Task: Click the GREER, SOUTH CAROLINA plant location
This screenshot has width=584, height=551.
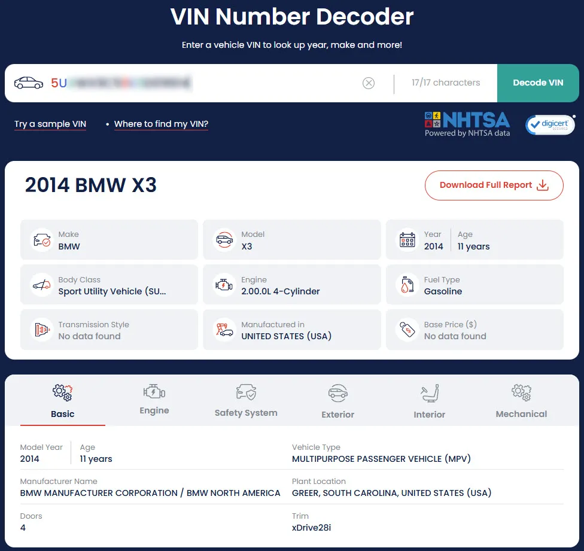Action: tap(391, 494)
